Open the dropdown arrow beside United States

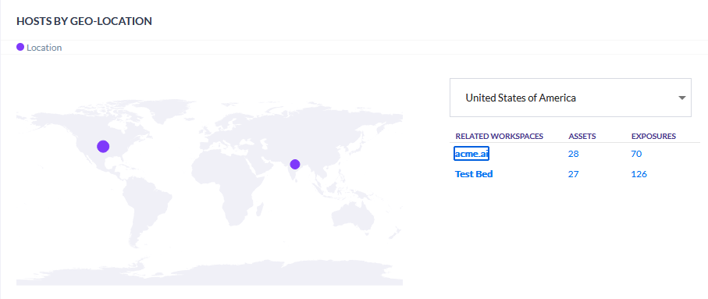point(682,98)
